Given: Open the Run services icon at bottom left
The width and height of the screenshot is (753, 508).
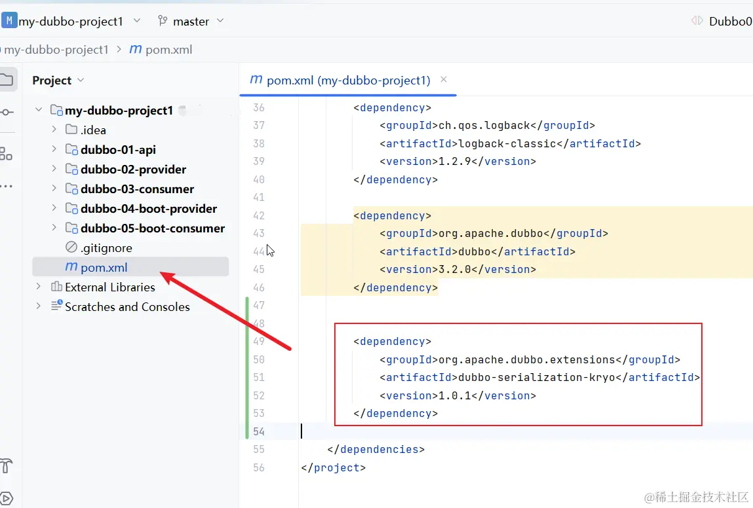Looking at the screenshot, I should (x=6, y=498).
